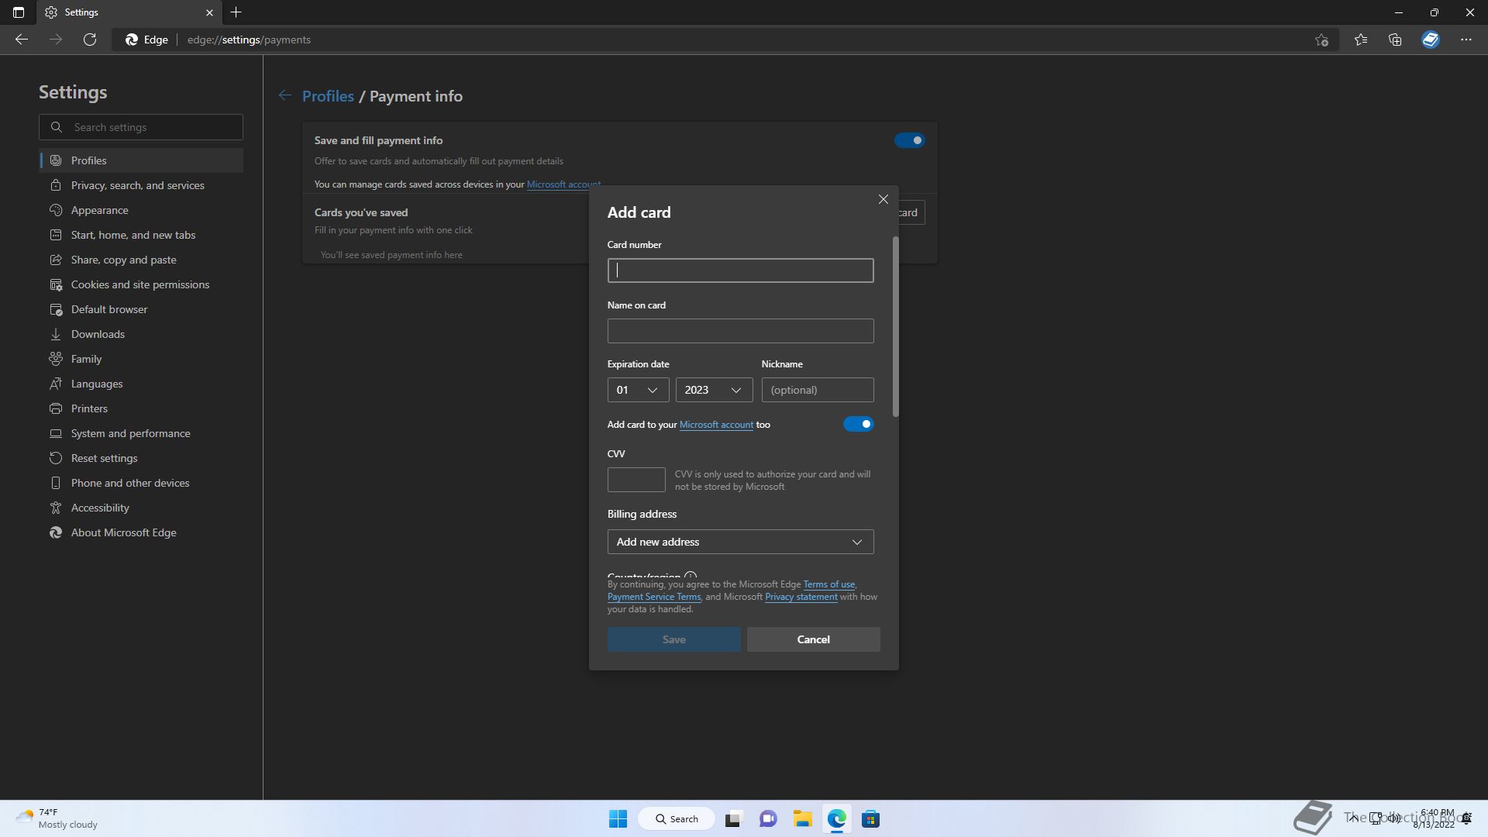Click the Cancel button
The width and height of the screenshot is (1488, 837).
(813, 639)
